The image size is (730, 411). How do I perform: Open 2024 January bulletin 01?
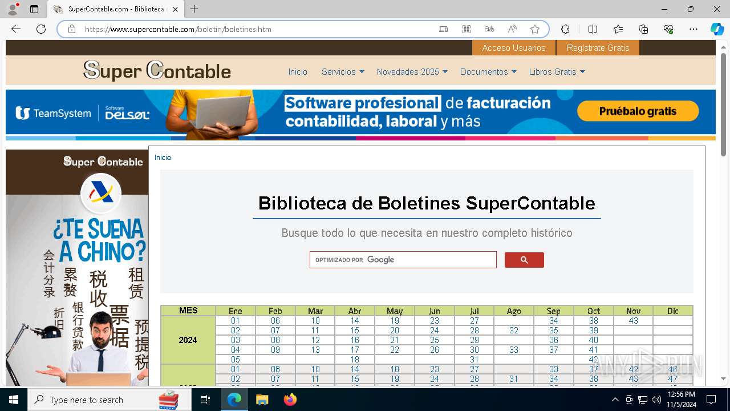tap(236, 321)
